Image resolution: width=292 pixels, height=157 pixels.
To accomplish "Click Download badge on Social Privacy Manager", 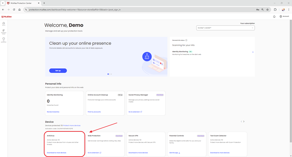I will (160, 95).
